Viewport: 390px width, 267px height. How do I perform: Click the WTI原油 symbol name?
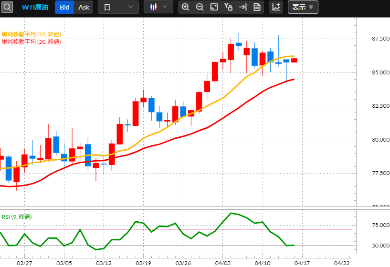[35, 7]
